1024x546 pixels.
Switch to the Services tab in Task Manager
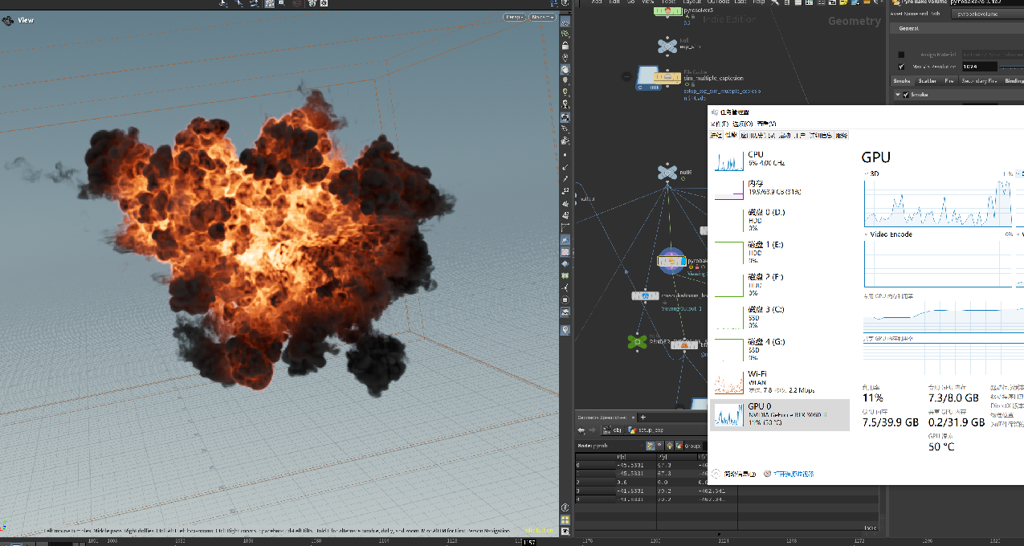click(842, 136)
